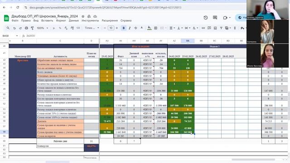
Task: Open the all comments panel icon
Action: pyautogui.click(x=215, y=18)
